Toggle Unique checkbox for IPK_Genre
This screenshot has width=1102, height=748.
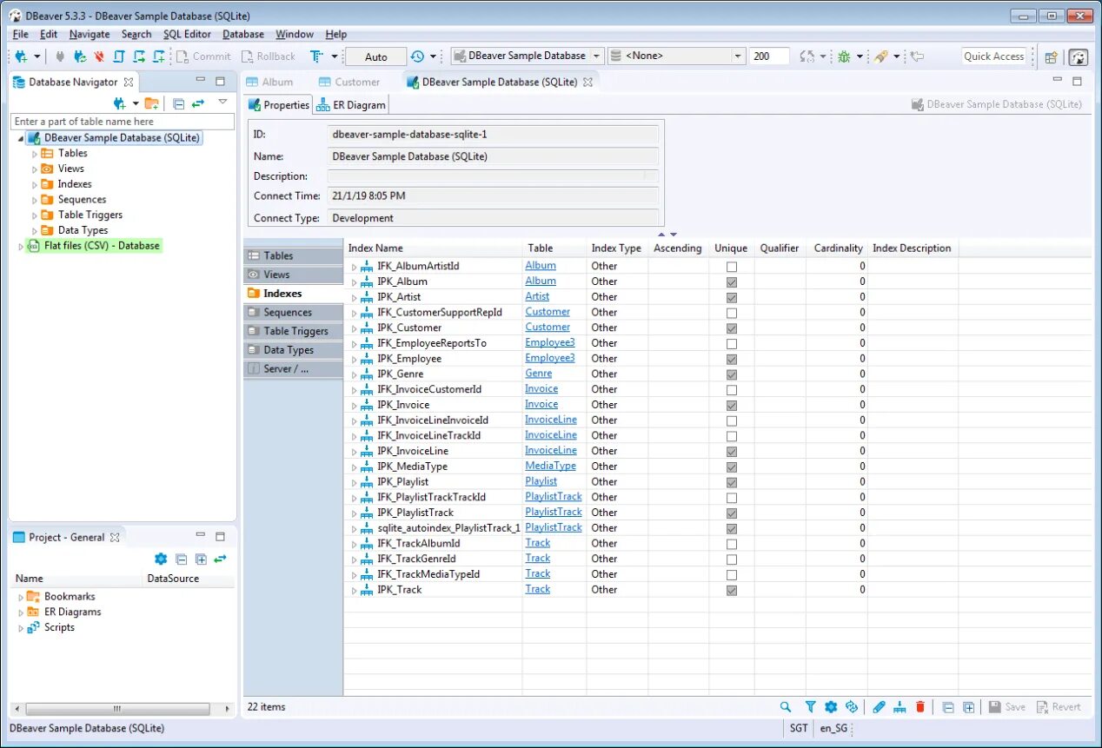point(732,374)
